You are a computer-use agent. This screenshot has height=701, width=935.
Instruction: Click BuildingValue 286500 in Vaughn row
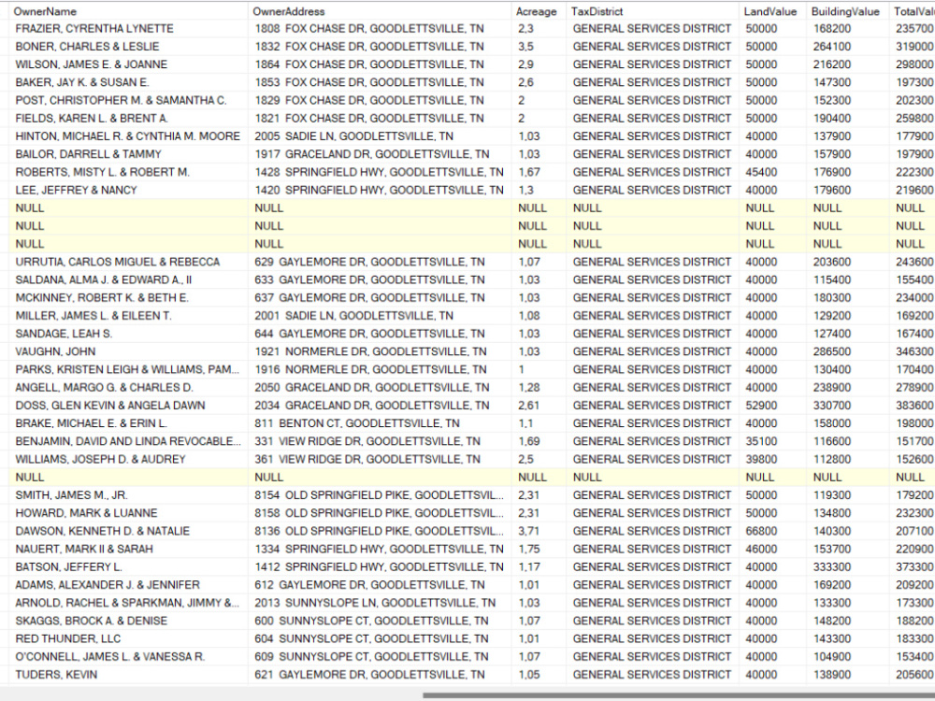[847, 351]
